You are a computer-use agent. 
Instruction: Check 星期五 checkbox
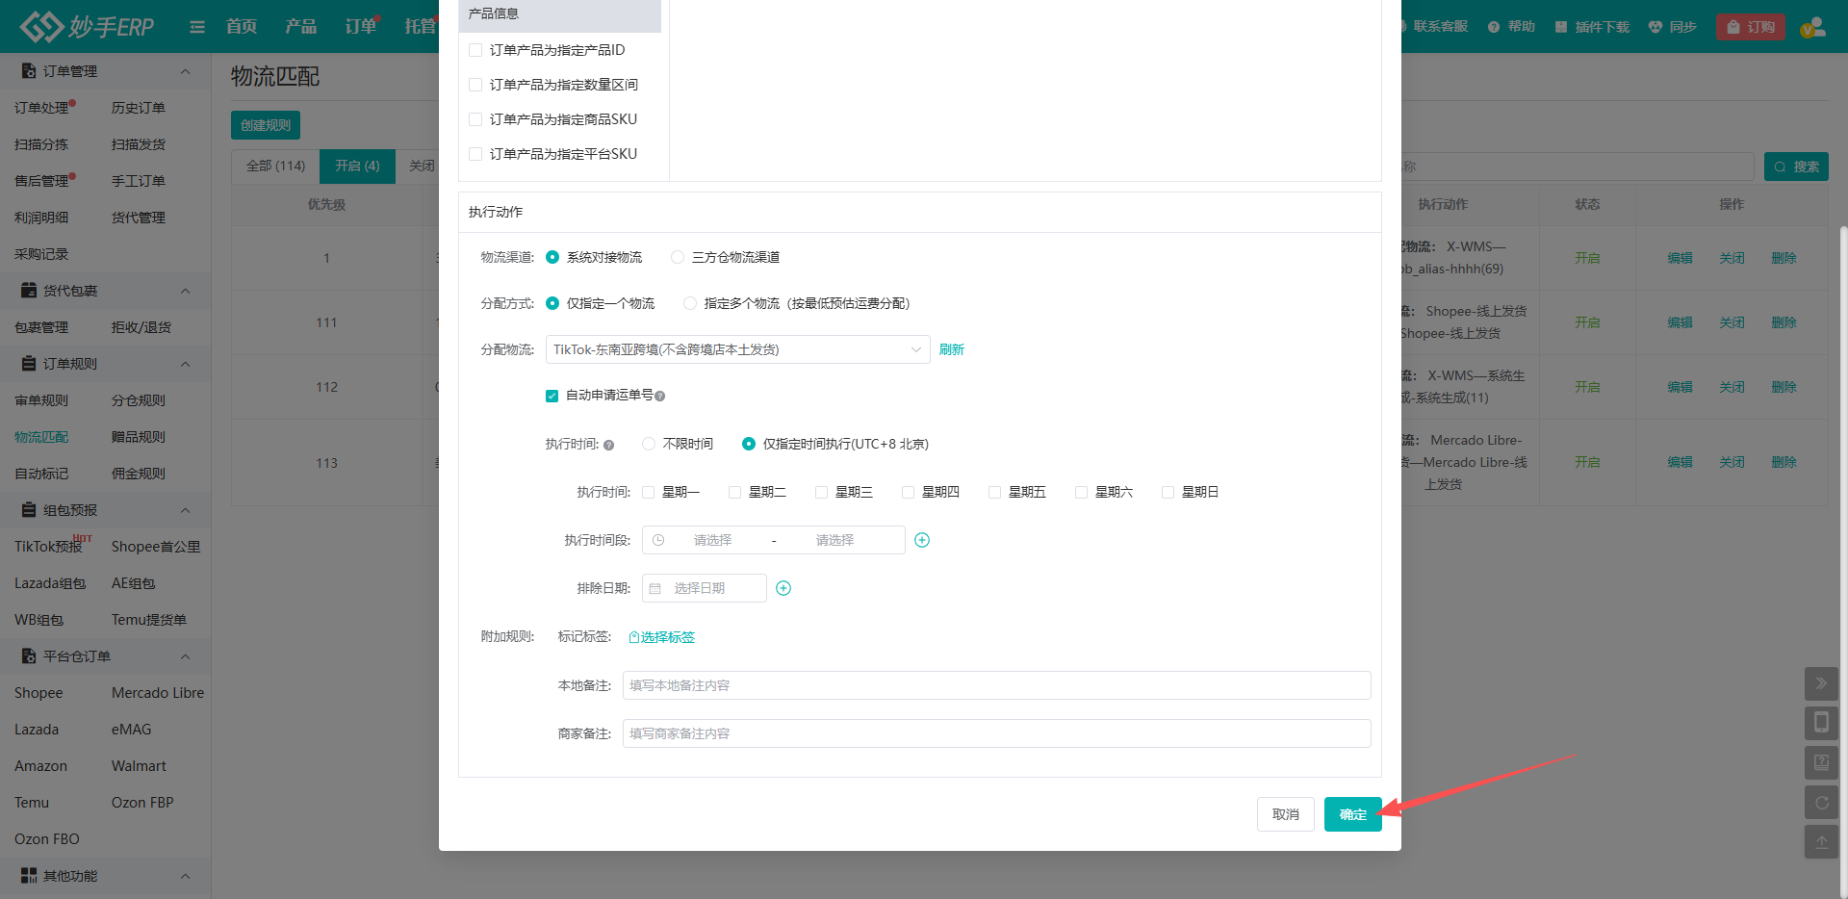995,492
